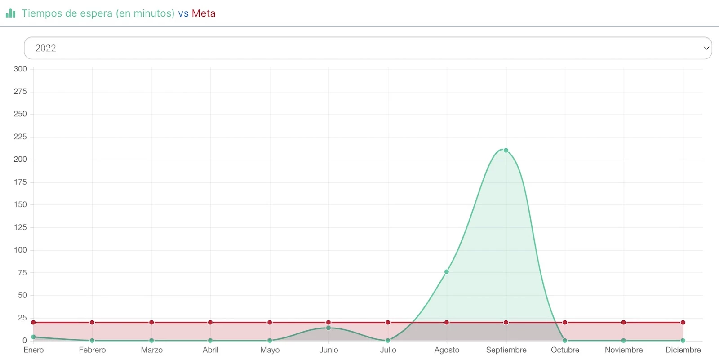Image resolution: width=719 pixels, height=364 pixels.
Task: Click the green Enero wait time point
Action: pos(33,337)
